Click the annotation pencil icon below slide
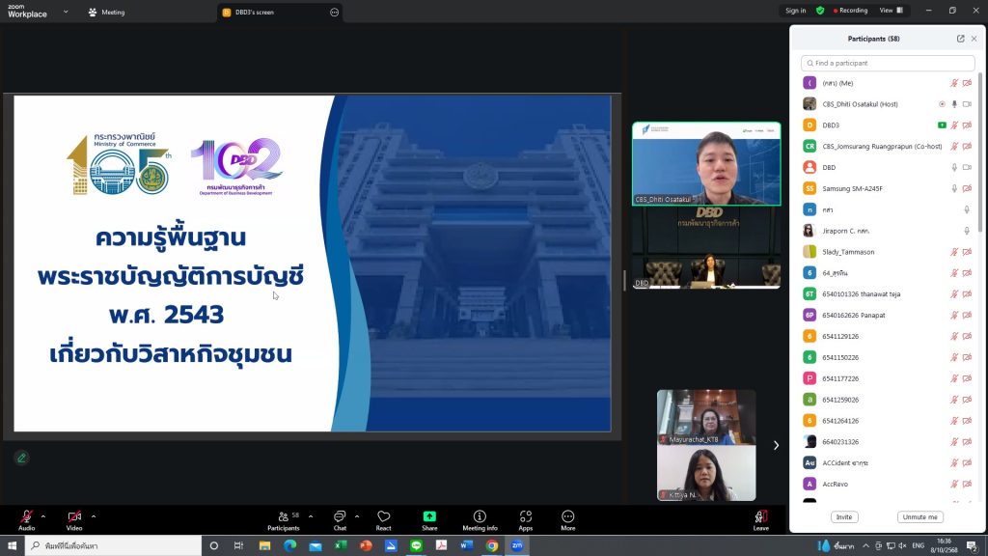 coord(21,458)
